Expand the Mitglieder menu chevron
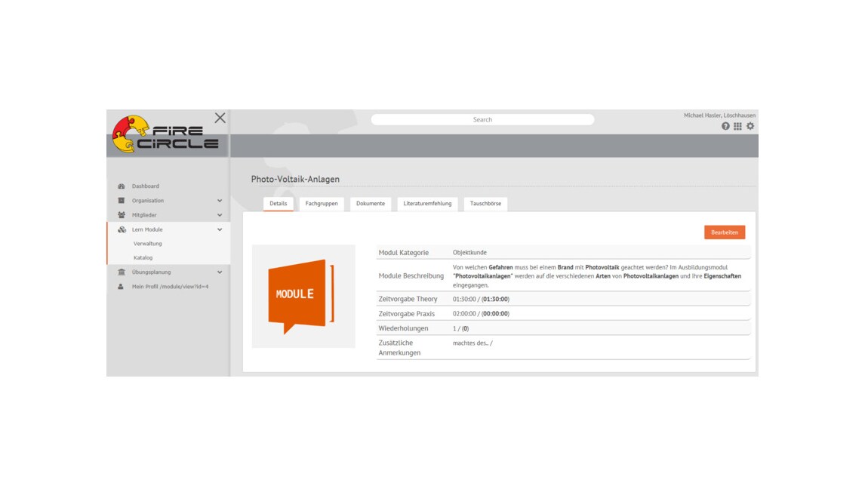The image size is (865, 486). [220, 215]
